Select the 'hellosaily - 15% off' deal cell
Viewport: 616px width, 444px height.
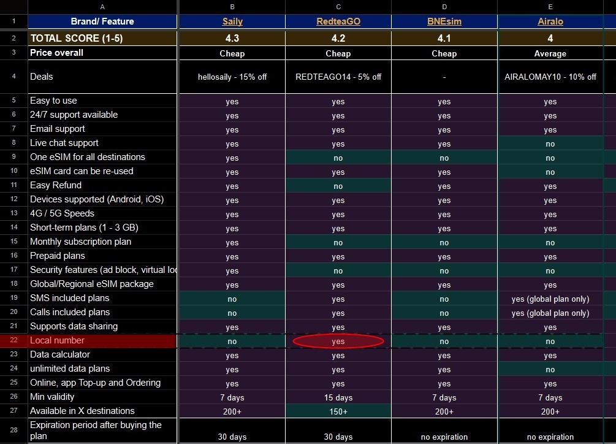tap(232, 77)
